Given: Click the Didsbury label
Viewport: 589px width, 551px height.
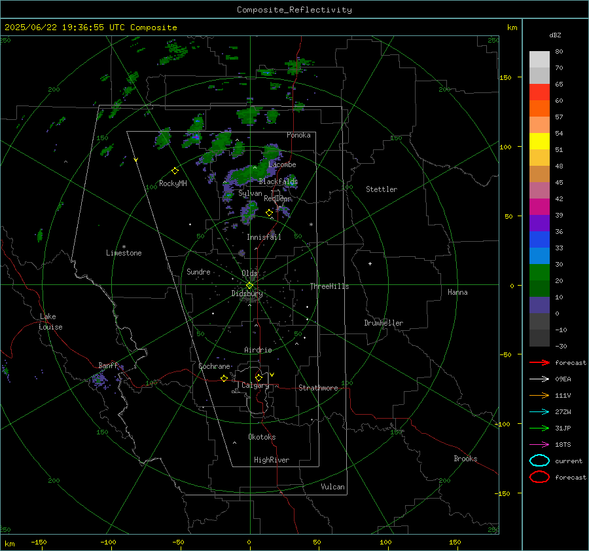Looking at the screenshot, I should click(247, 294).
